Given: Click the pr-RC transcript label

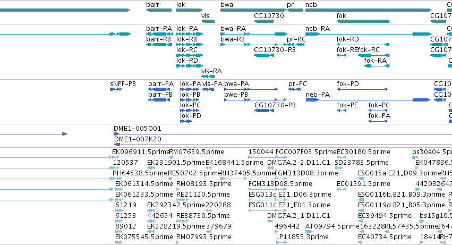Looking at the screenshot, I should pos(296,39).
